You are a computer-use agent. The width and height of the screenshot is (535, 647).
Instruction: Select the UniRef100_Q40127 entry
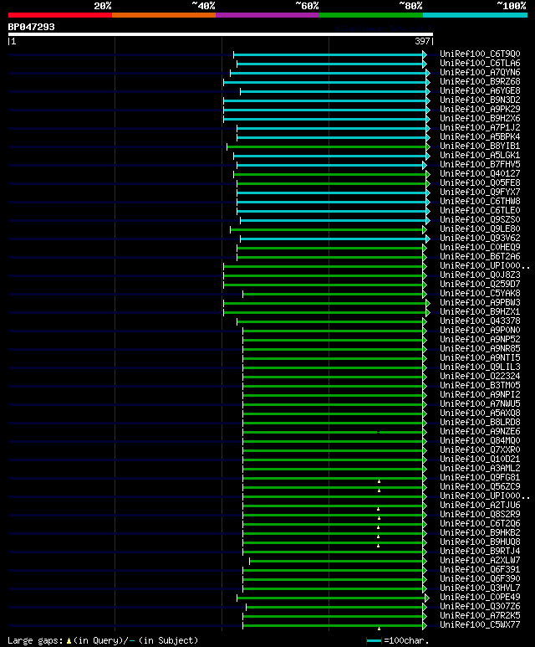pyautogui.click(x=480, y=174)
